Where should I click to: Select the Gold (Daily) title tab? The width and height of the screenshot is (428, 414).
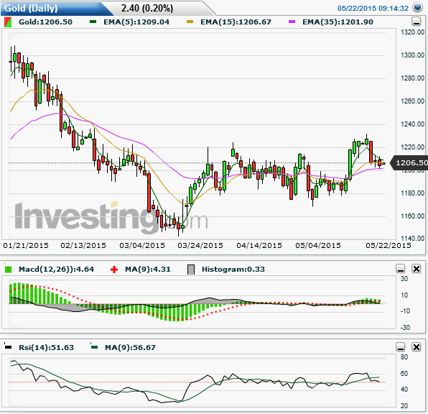(x=31, y=8)
